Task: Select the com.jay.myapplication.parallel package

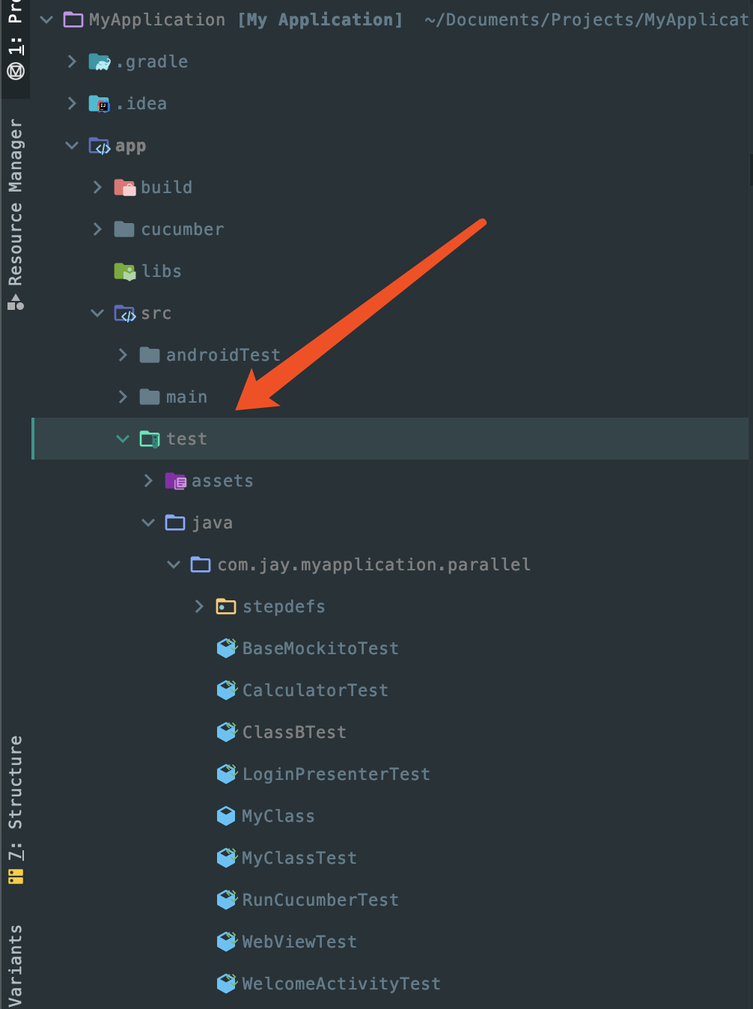Action: coord(374,565)
